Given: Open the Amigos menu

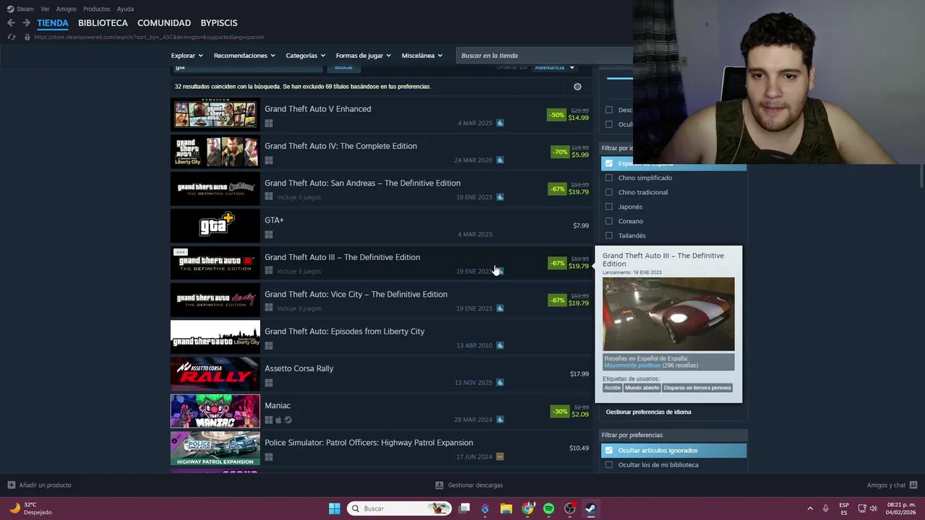Looking at the screenshot, I should click(66, 9).
